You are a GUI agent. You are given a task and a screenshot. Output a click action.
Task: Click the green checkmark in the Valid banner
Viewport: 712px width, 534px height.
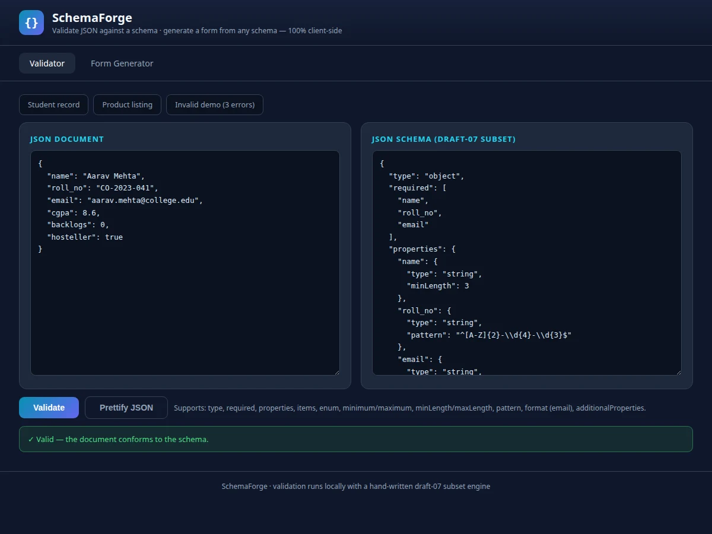pyautogui.click(x=31, y=440)
